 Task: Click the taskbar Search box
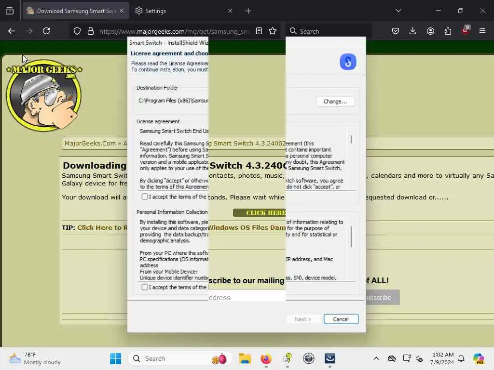pos(180,358)
